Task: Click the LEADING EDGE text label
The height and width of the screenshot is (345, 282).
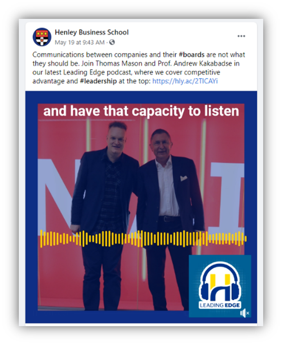Action: [x=220, y=305]
